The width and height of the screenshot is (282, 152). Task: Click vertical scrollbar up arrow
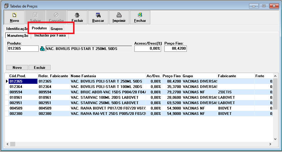(x=275, y=76)
